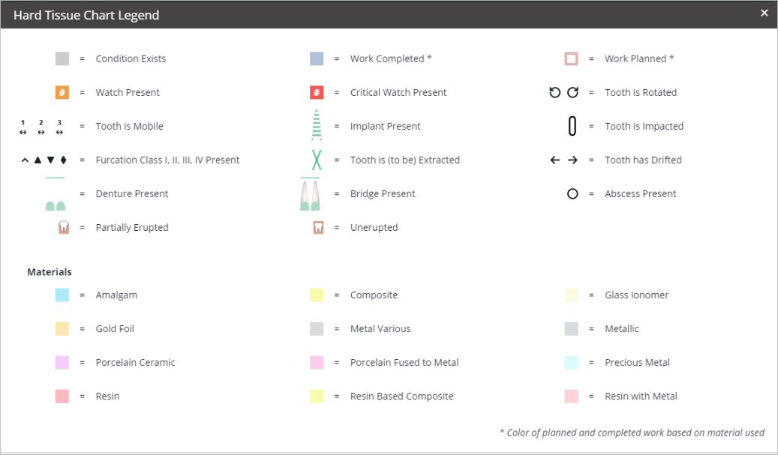Screen dimensions: 778x455
Task: Click the Glass Ionomer color swatch
Action: pyautogui.click(x=571, y=295)
